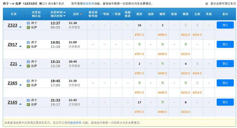Screen dimensions: 237x128
Task: Open train number Z917 link
Action: (x=12, y=44)
